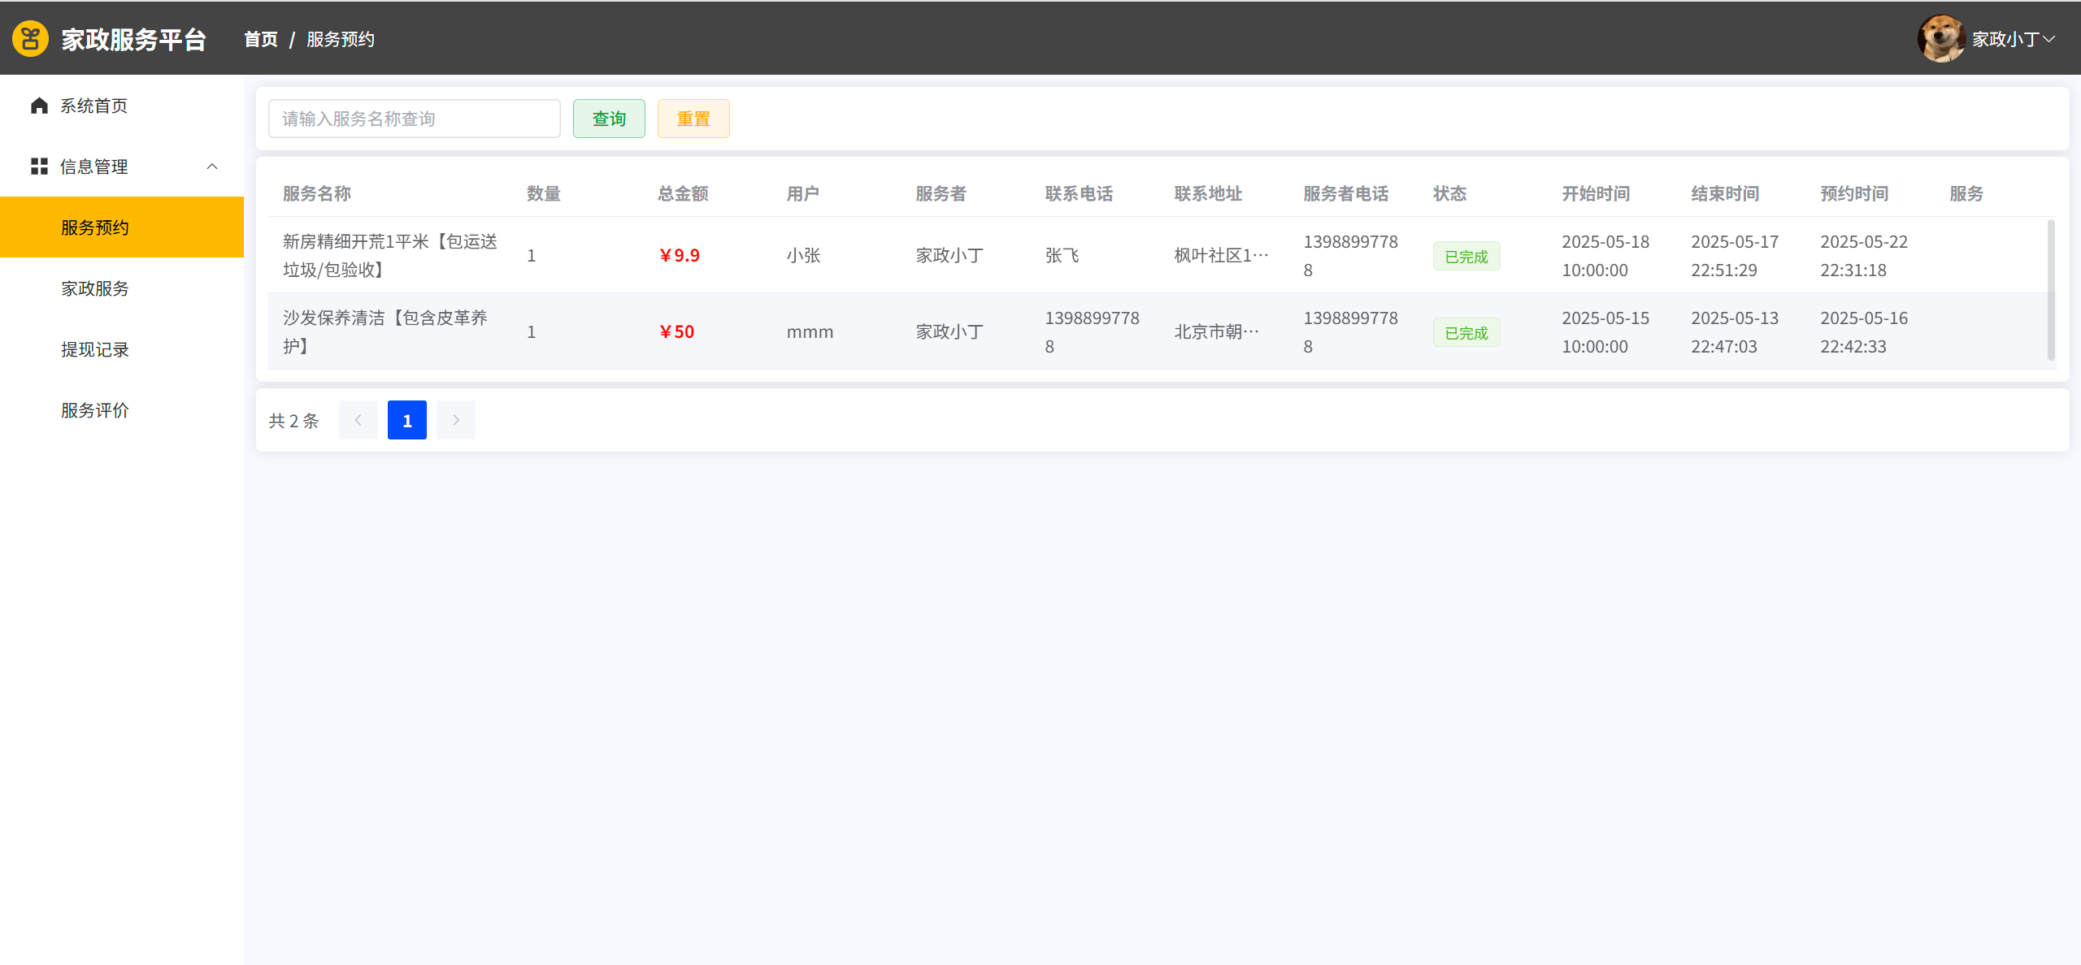Click the home icon beside 系统首页
Viewport: 2081px width, 965px height.
click(x=39, y=106)
